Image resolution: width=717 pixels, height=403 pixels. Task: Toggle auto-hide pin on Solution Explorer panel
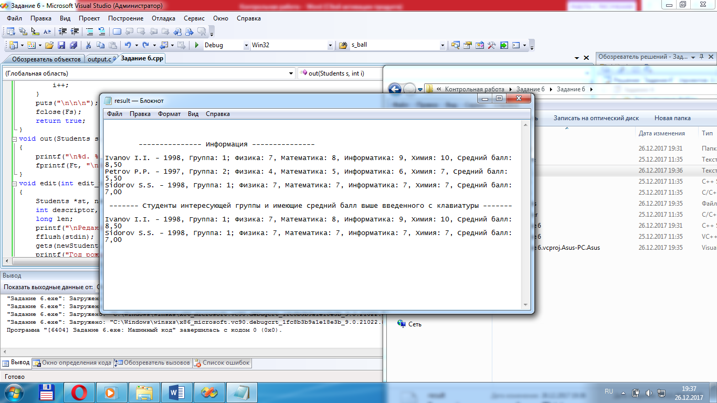(701, 57)
